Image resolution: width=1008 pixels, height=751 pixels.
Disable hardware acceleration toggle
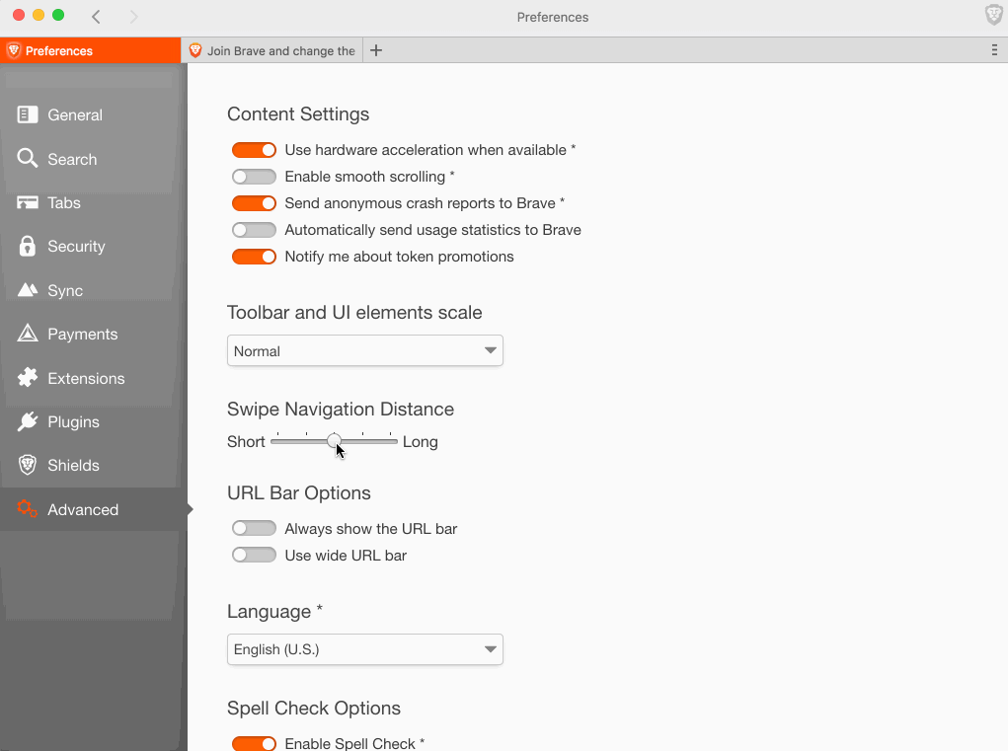click(x=254, y=150)
